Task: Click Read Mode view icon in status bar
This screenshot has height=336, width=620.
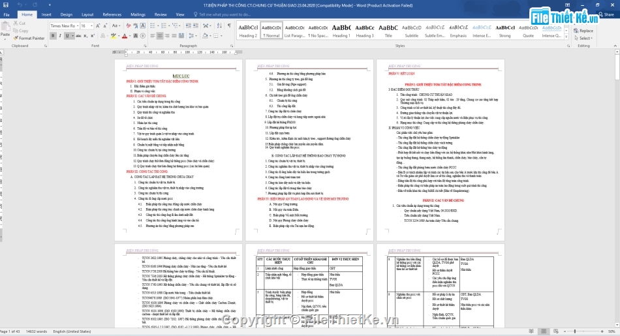Action: 531,331
